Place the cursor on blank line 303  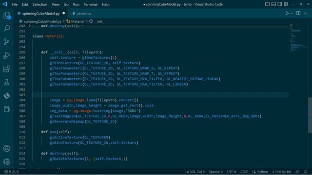click(160, 95)
